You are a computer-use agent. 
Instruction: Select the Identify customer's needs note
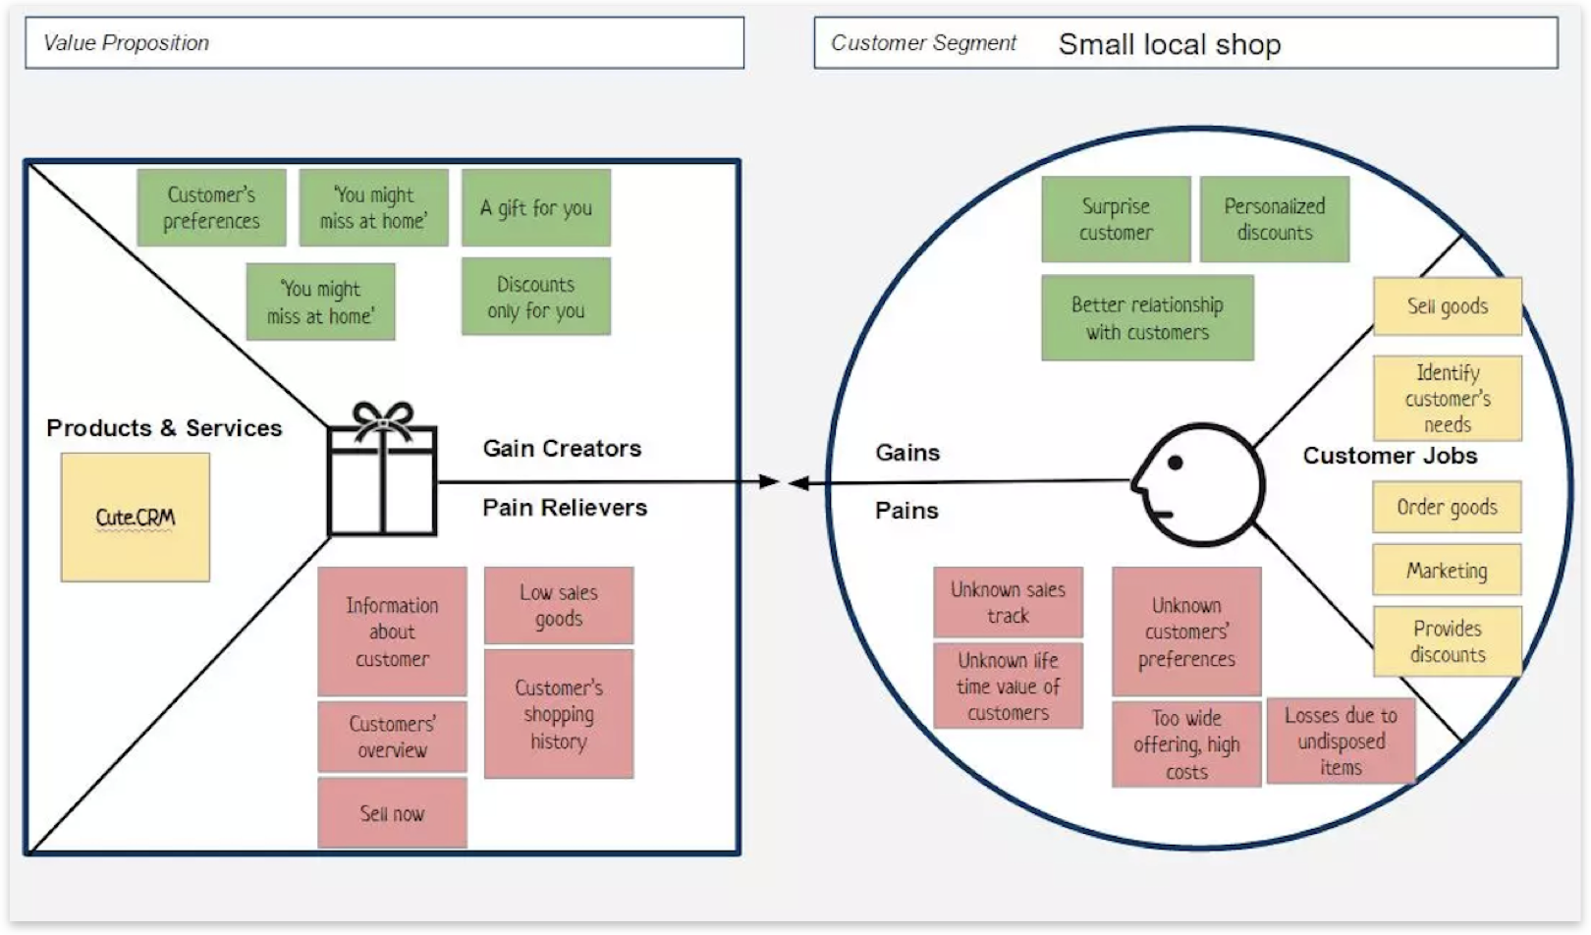tap(1447, 398)
